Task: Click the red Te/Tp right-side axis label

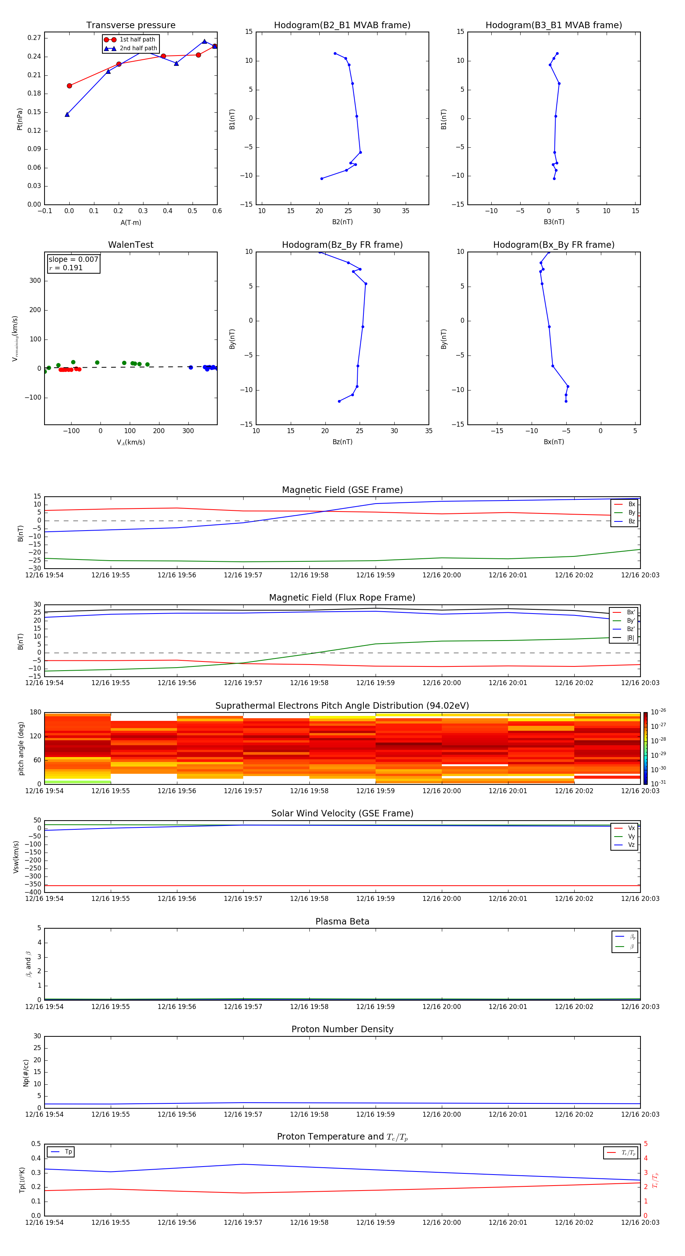Action: pyautogui.click(x=656, y=1180)
